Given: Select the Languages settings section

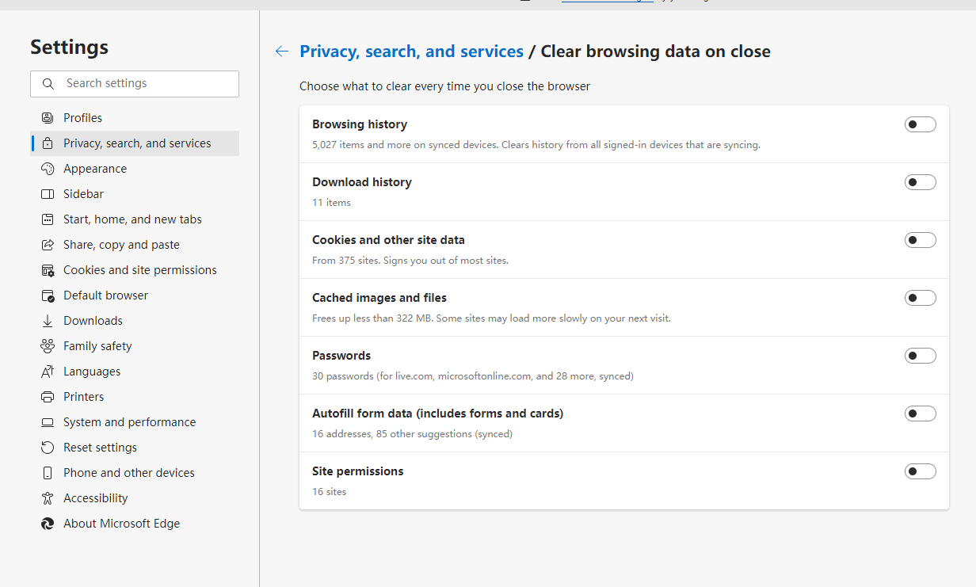Looking at the screenshot, I should [x=92, y=372].
